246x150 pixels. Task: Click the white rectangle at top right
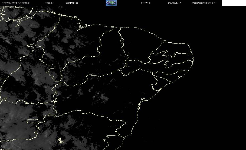234,3
